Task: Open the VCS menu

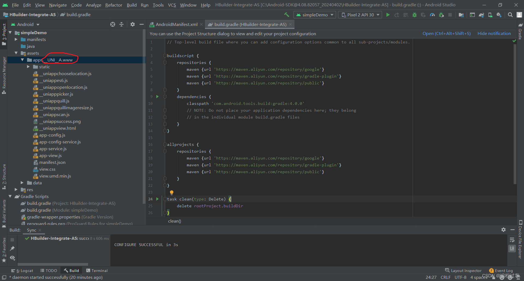Action: [172, 5]
